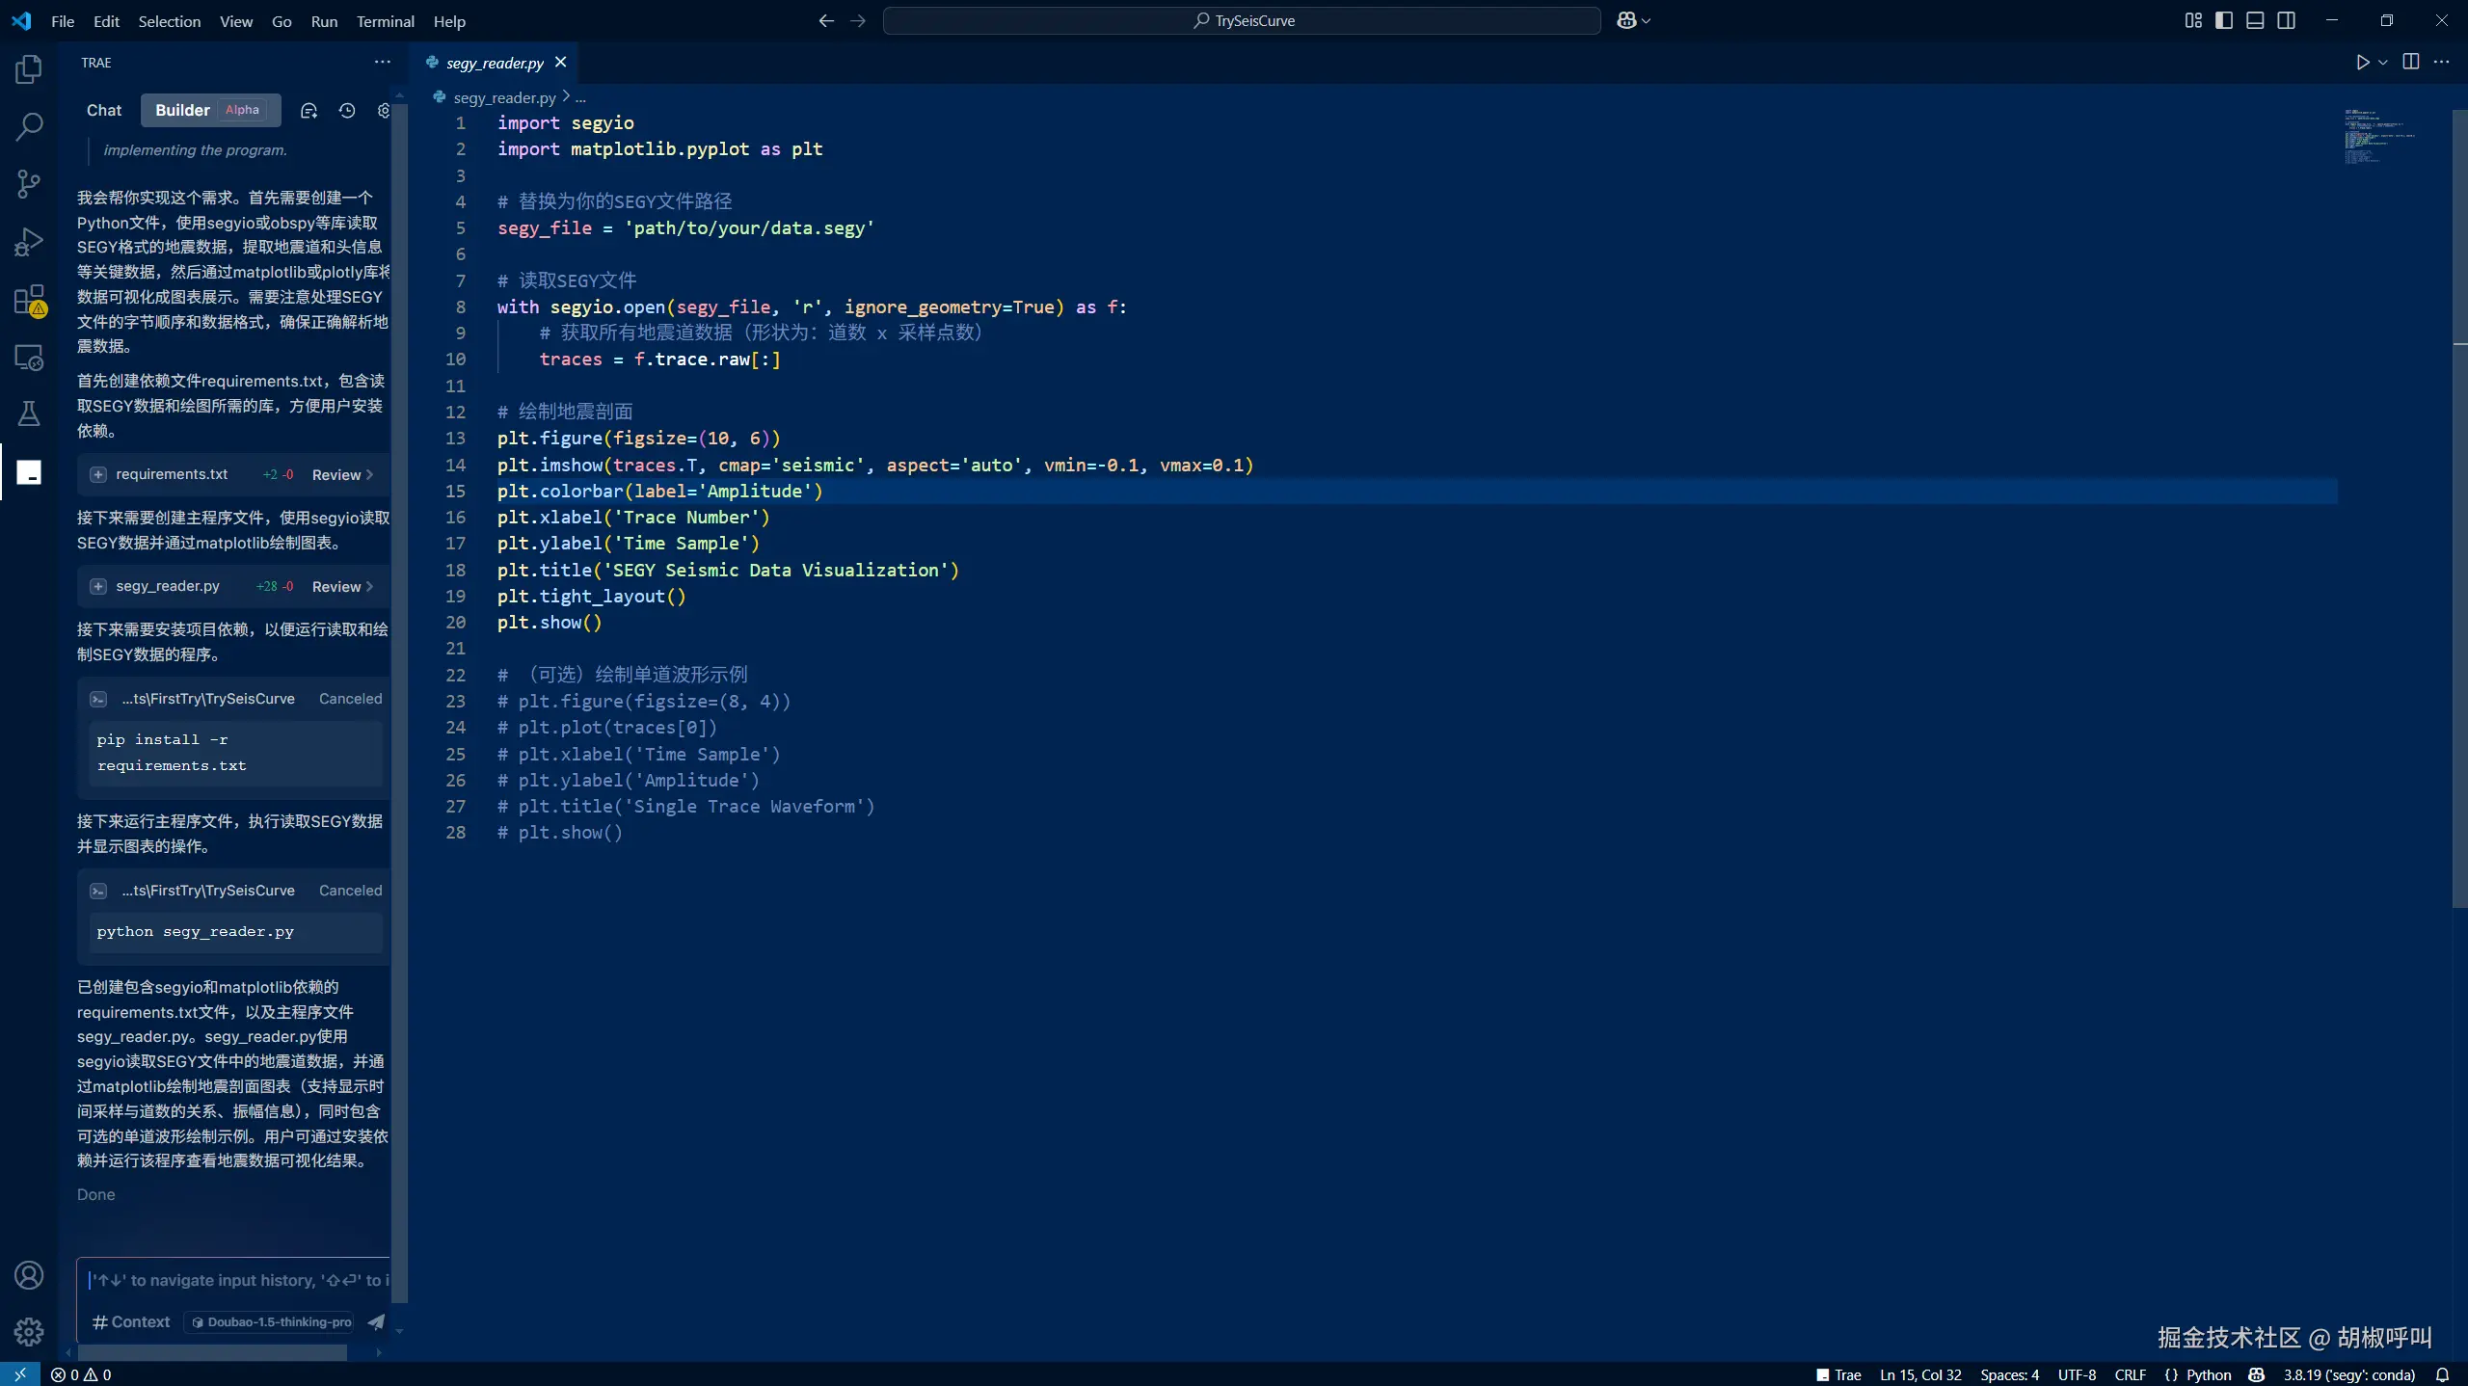Image resolution: width=2468 pixels, height=1386 pixels.
Task: Toggle the bottom panel layout icon
Action: 2255,20
